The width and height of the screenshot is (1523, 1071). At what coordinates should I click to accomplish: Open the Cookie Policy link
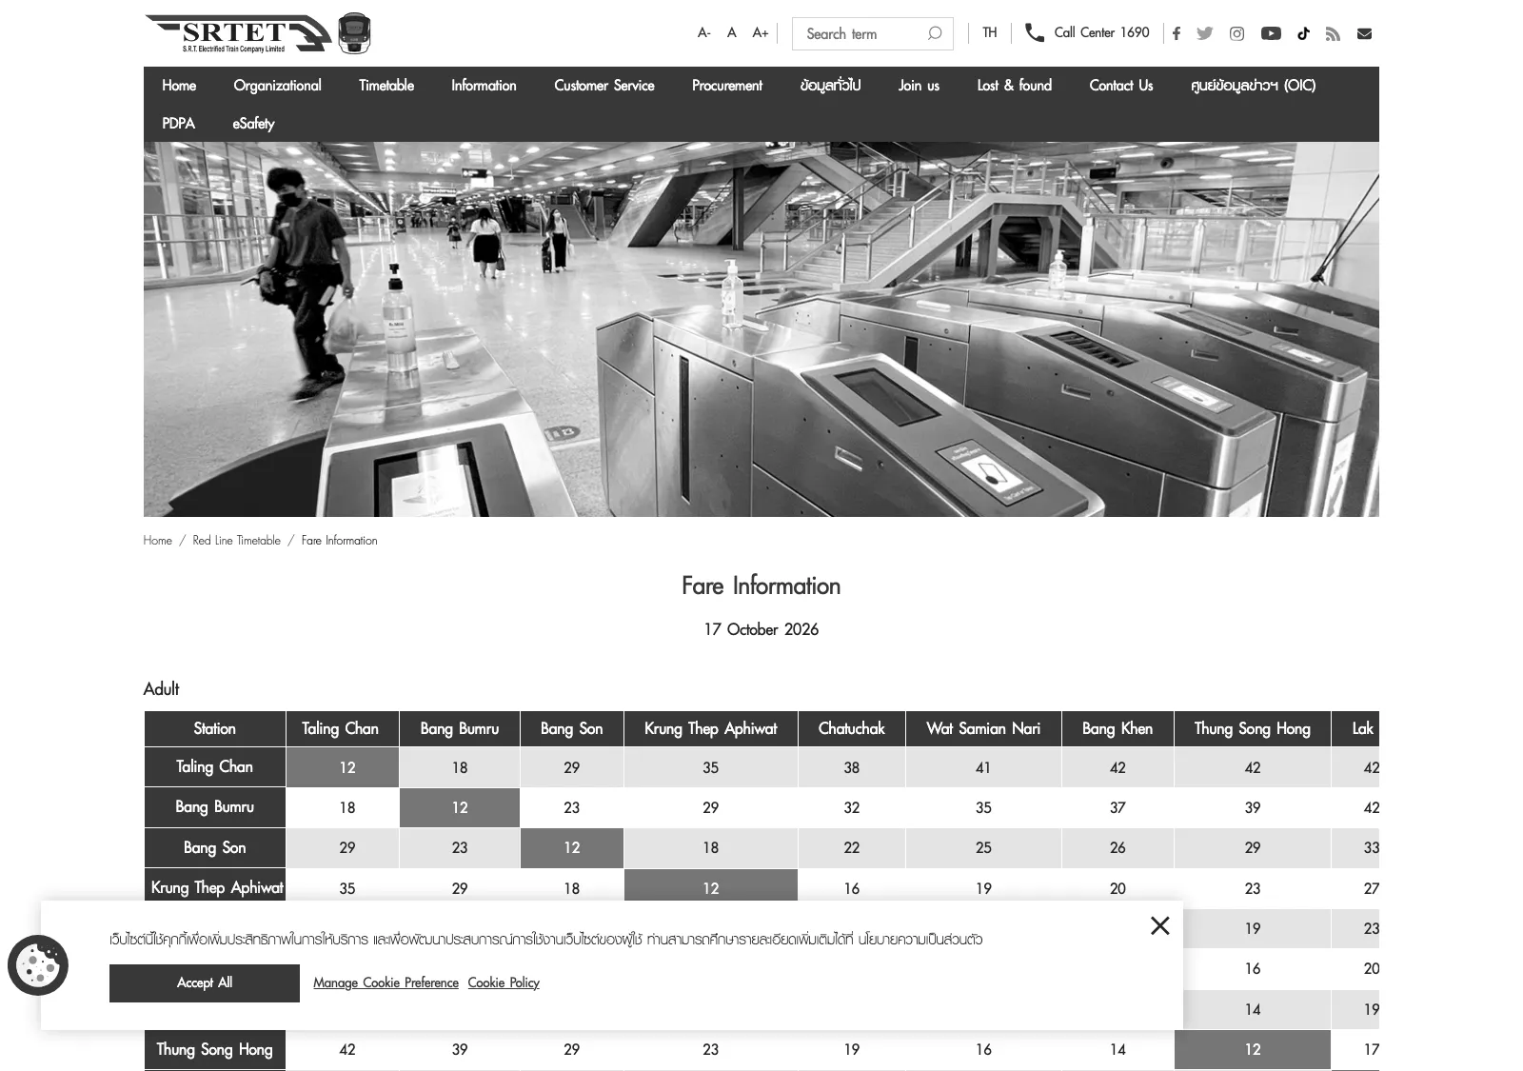504,982
